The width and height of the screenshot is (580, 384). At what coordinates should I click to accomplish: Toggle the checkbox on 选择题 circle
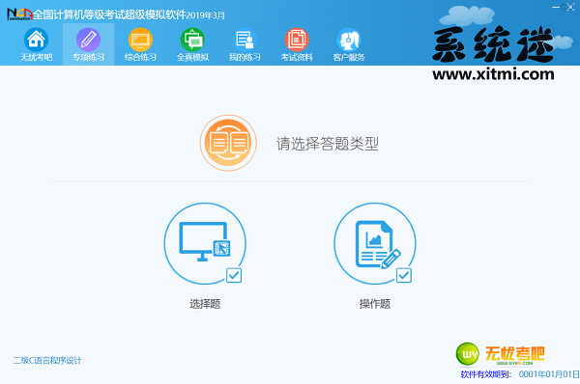pos(234,275)
